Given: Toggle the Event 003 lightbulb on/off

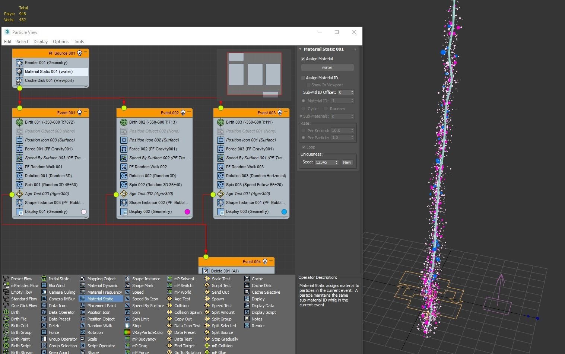Looking at the screenshot, I should click(x=280, y=113).
